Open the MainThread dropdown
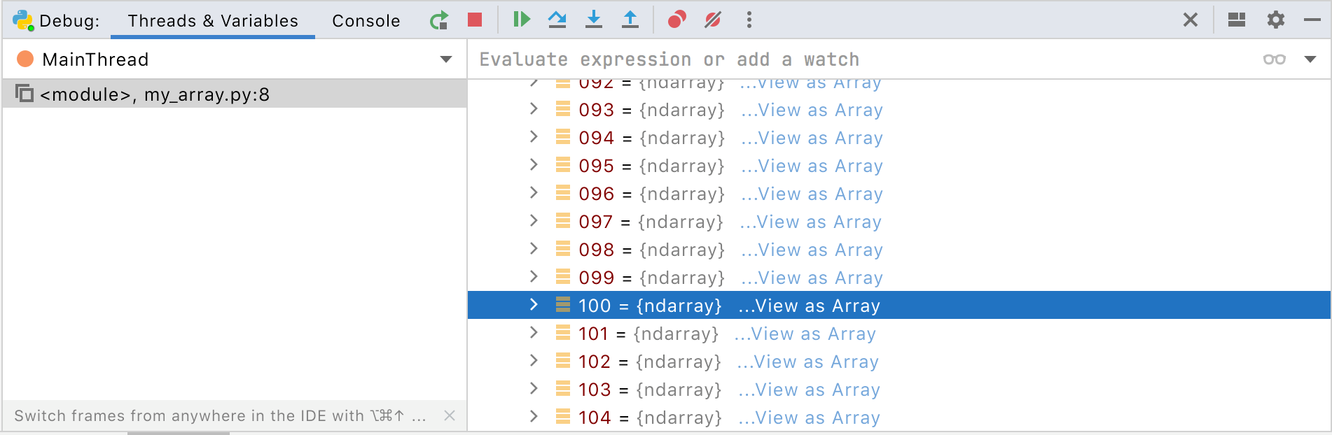This screenshot has height=435, width=1332. coord(446,59)
